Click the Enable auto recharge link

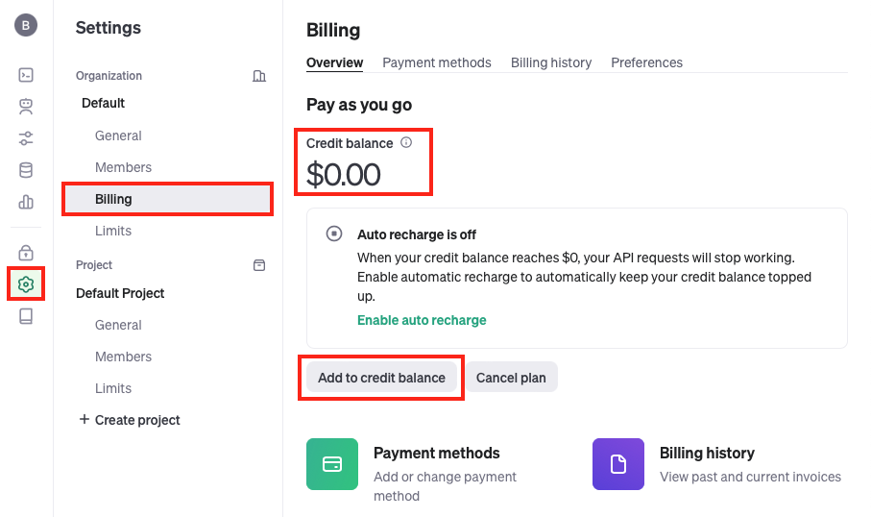[x=422, y=320]
